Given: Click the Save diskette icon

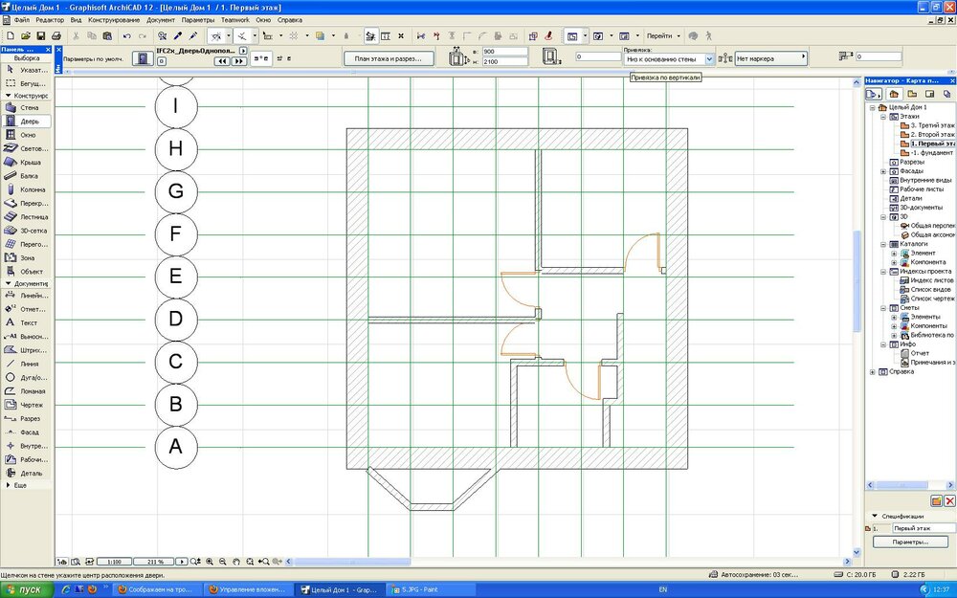Looking at the screenshot, I should click(x=41, y=36).
